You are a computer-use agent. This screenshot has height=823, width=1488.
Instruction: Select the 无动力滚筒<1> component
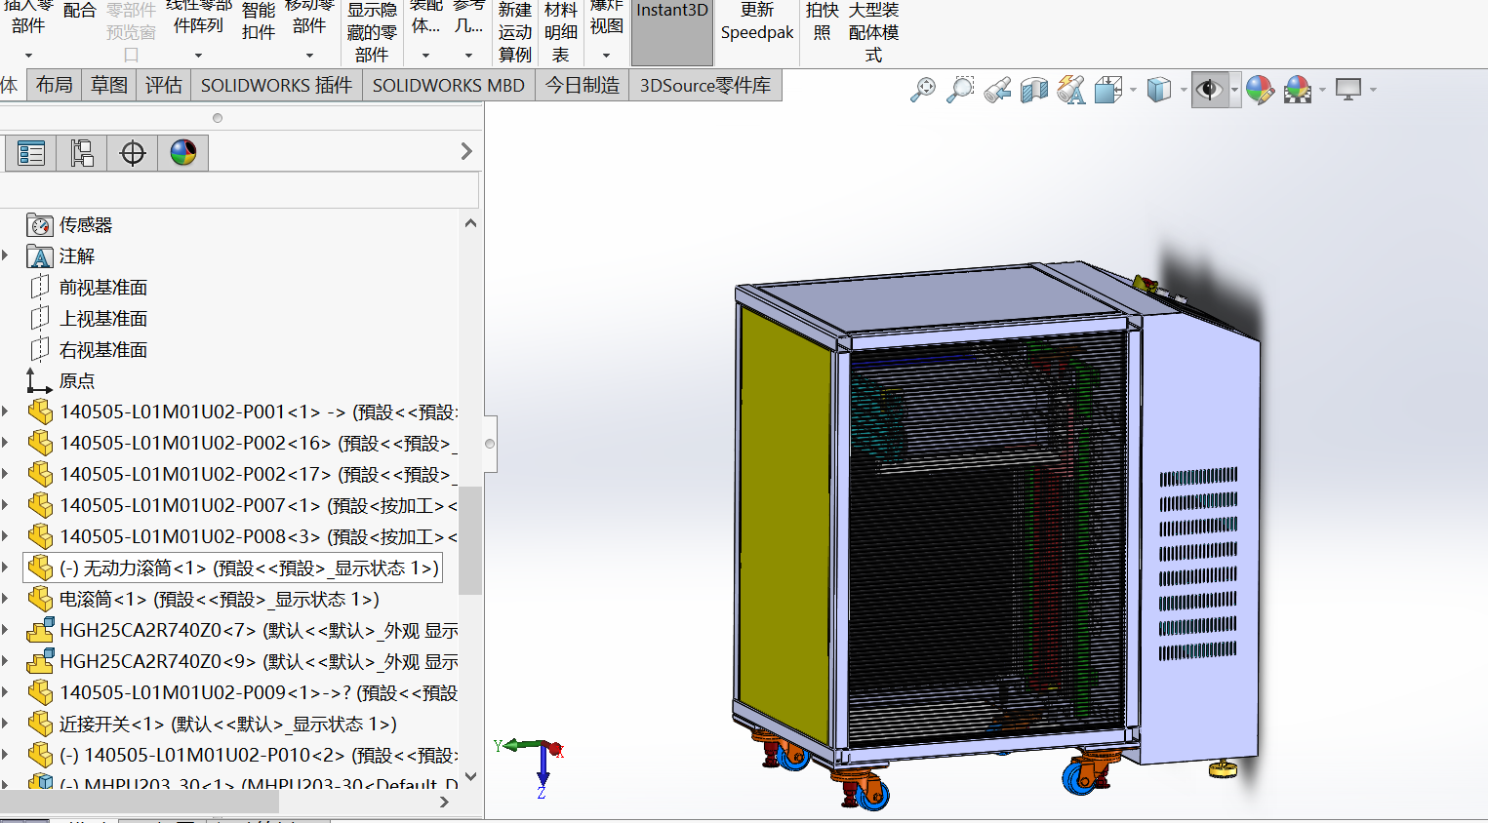(233, 568)
